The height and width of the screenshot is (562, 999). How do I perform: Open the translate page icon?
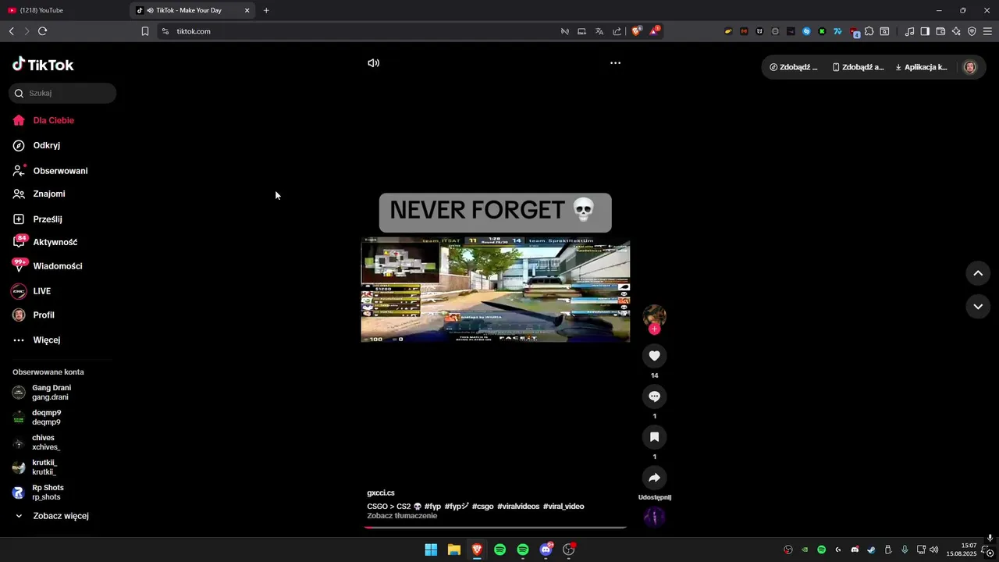599,31
